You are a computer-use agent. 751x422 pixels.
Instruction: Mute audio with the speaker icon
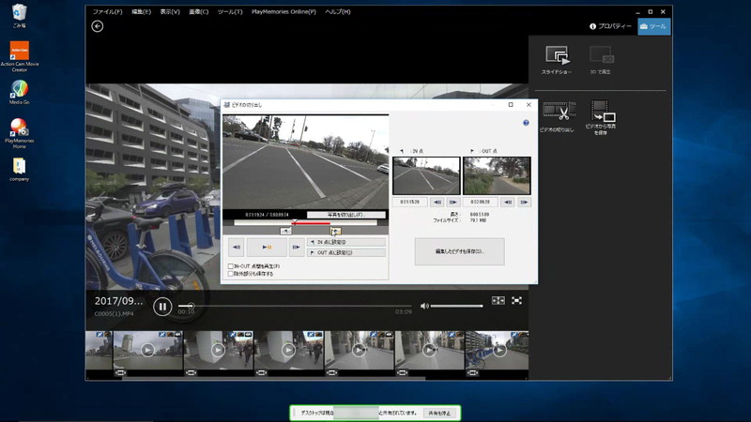(424, 306)
